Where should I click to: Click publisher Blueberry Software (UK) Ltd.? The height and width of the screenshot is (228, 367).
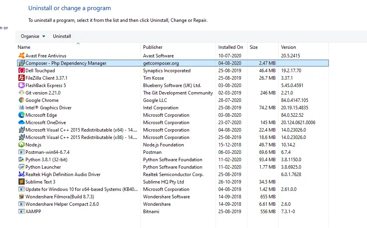(x=172, y=85)
